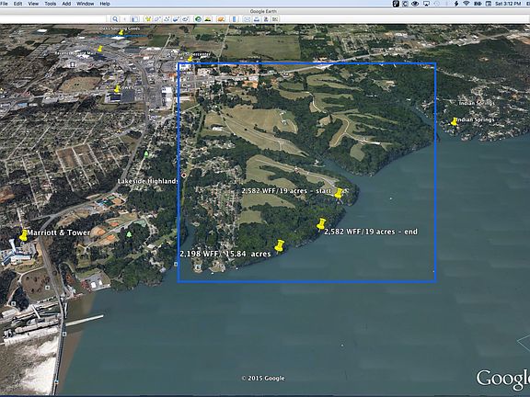Open the Wi-Fi status menu bar icon
The height and width of the screenshot is (397, 530).
point(467,4)
